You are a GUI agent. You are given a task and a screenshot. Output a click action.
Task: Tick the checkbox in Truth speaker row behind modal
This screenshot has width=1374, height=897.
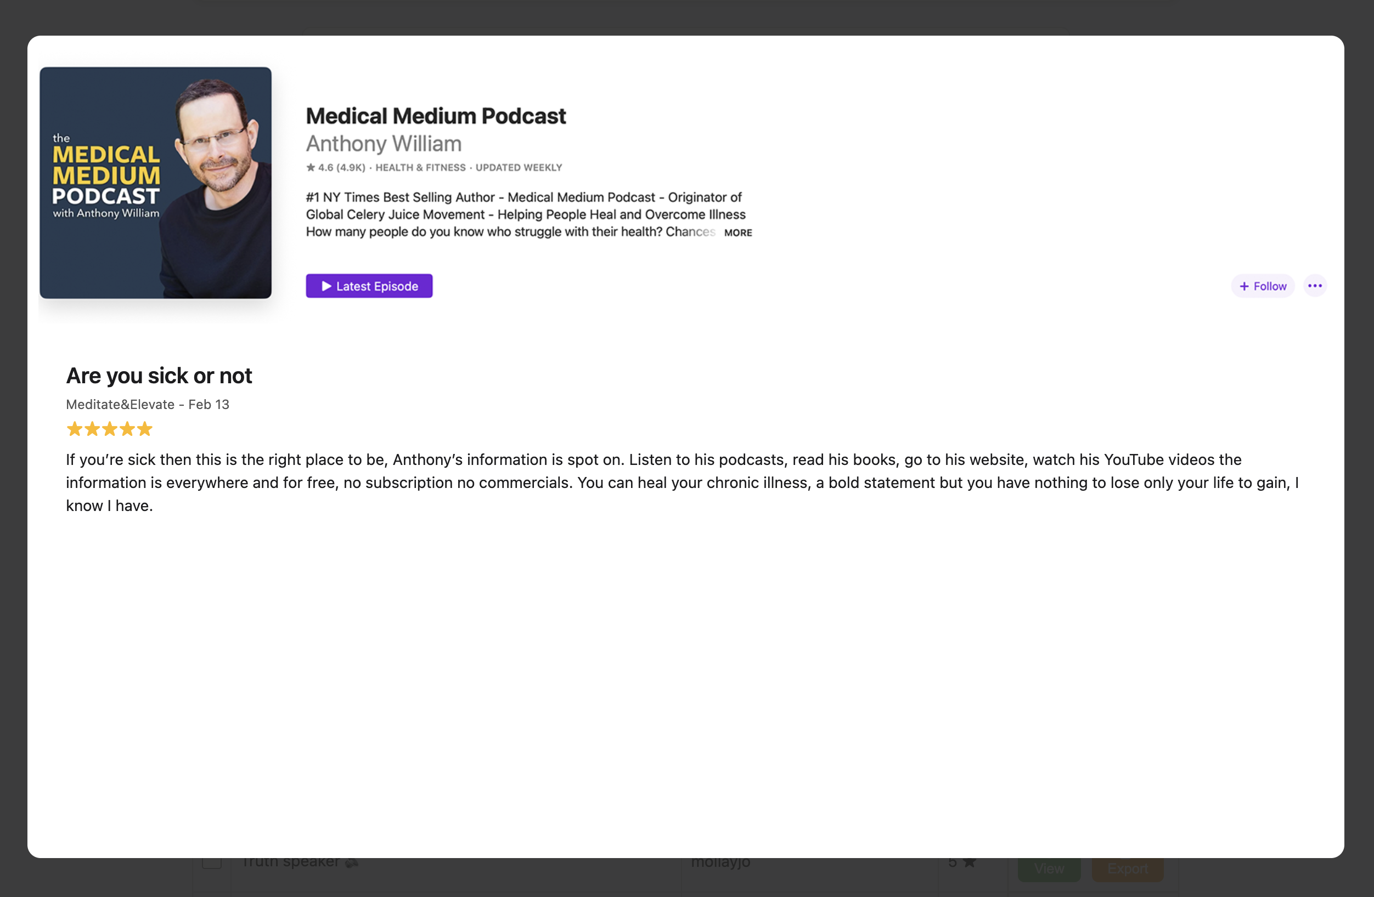212,862
